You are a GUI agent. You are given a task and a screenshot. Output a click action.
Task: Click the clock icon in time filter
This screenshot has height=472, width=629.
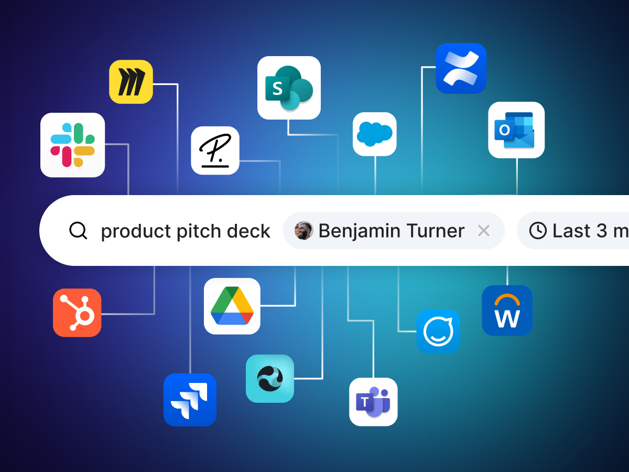[x=538, y=231]
